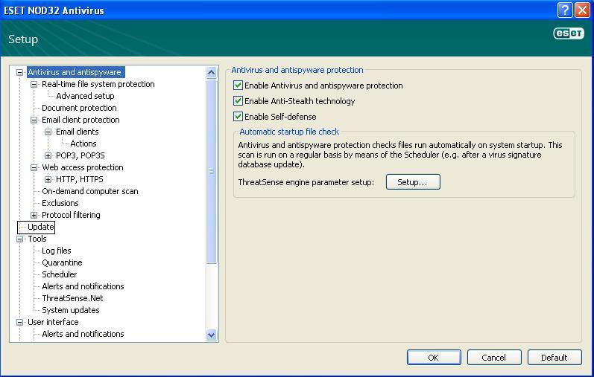Open On-demand computer scan settings
This screenshot has width=594, height=377.
pyautogui.click(x=90, y=191)
